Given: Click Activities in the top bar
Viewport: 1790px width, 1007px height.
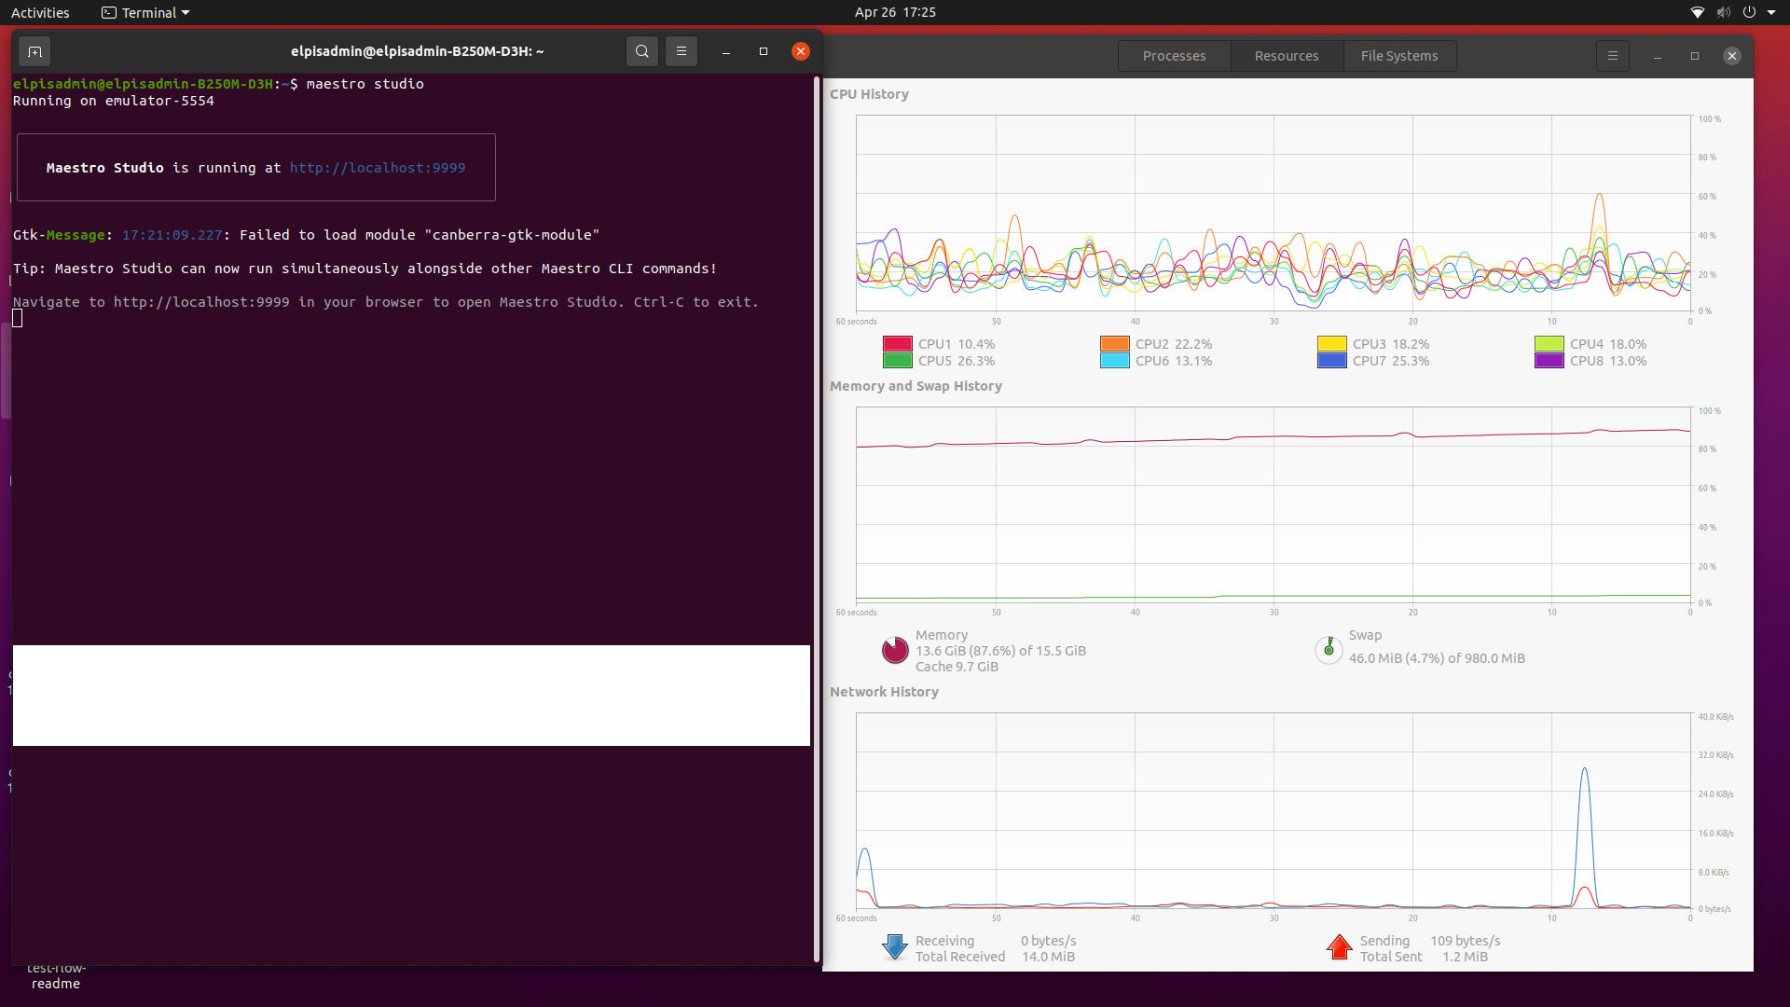Looking at the screenshot, I should (x=40, y=12).
